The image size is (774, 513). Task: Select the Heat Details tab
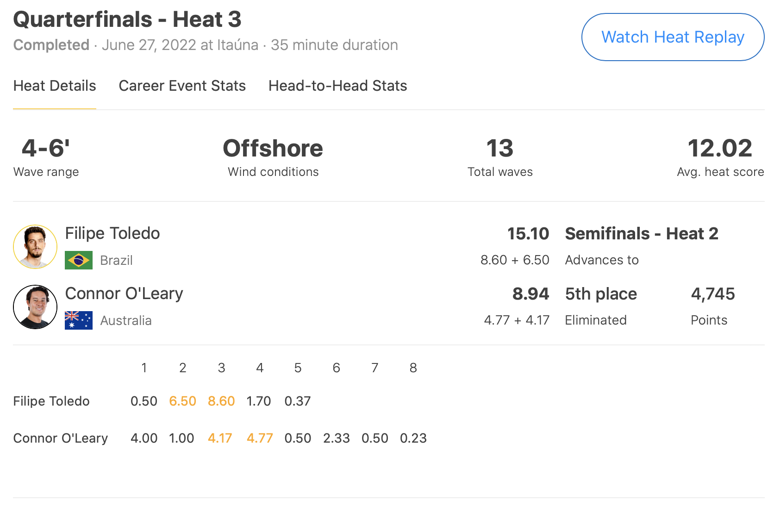(55, 86)
